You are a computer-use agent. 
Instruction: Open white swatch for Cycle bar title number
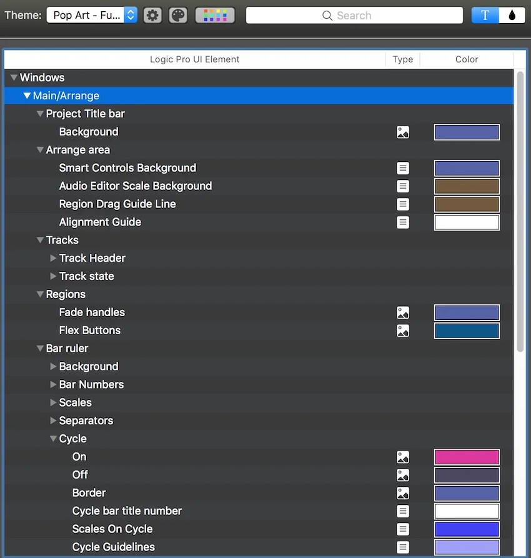click(467, 511)
